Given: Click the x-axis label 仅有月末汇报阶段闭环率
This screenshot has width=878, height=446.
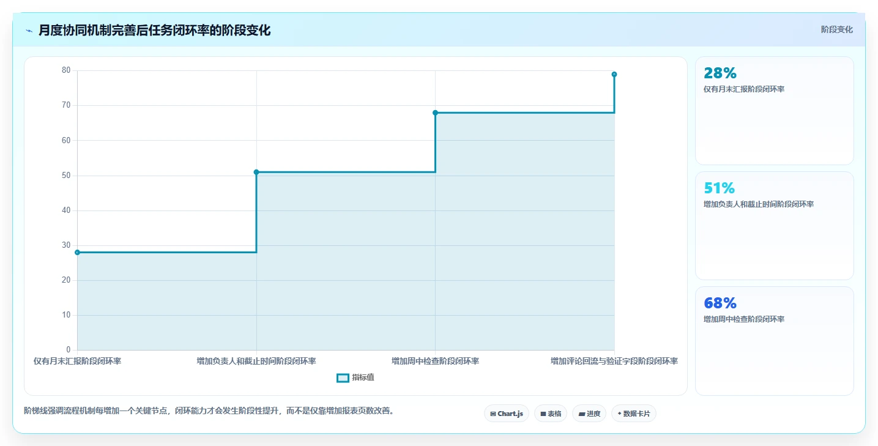Looking at the screenshot, I should click(x=77, y=361).
